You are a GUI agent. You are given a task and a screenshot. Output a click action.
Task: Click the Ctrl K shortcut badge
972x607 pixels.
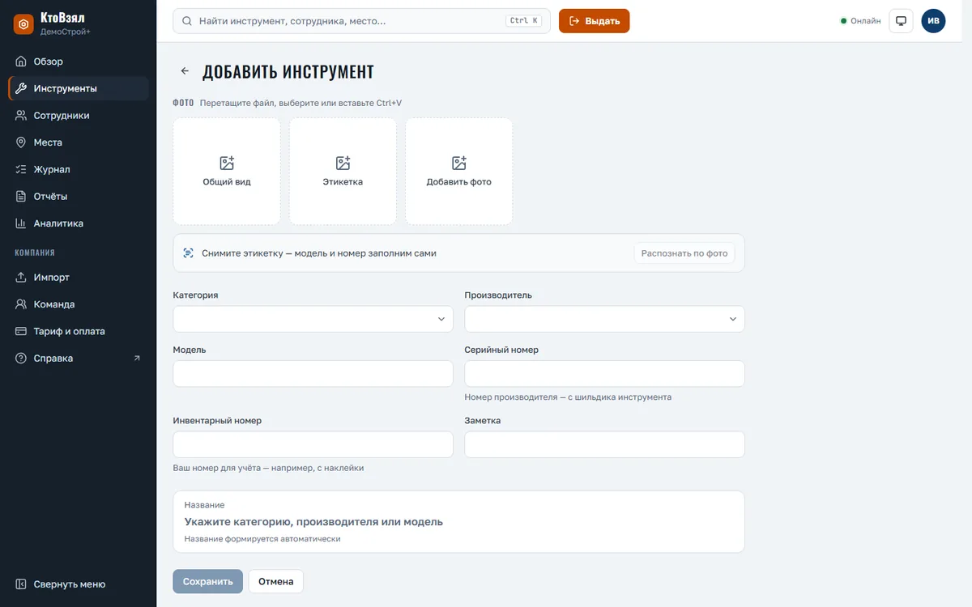(524, 21)
